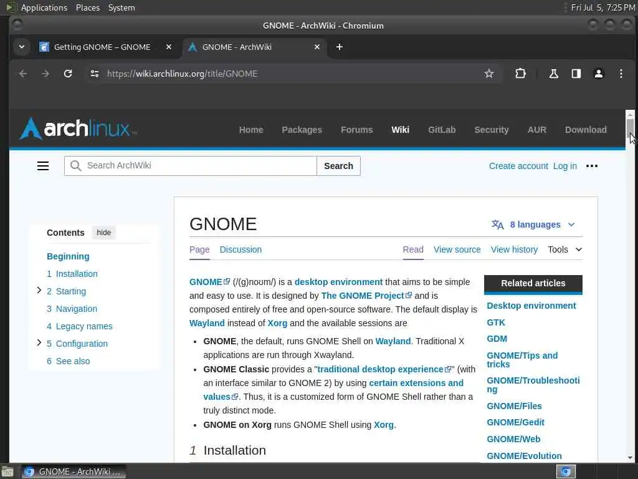The width and height of the screenshot is (638, 479).
Task: Click GNOME - ArchWiki taskbar window button
Action: pyautogui.click(x=74, y=472)
